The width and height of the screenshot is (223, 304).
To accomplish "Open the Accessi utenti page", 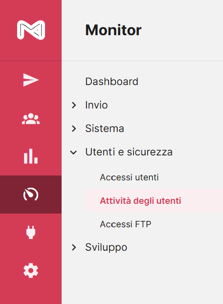I will tap(129, 177).
